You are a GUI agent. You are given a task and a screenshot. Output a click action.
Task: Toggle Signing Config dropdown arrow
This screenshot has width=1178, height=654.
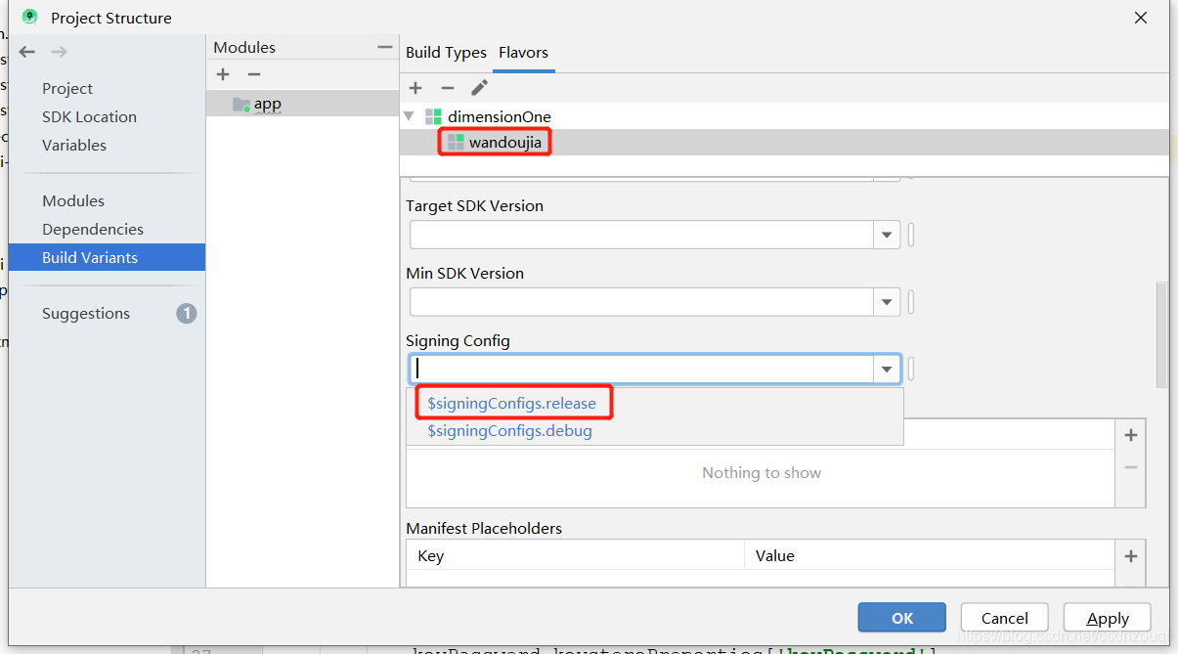pos(887,369)
